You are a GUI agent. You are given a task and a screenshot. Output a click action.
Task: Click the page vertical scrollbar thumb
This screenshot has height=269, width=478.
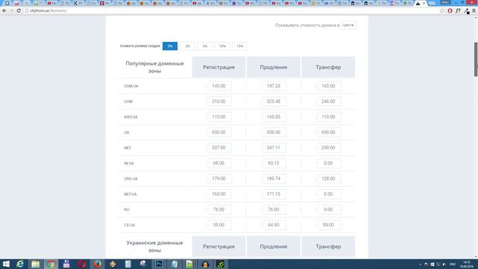pyautogui.click(x=476, y=59)
